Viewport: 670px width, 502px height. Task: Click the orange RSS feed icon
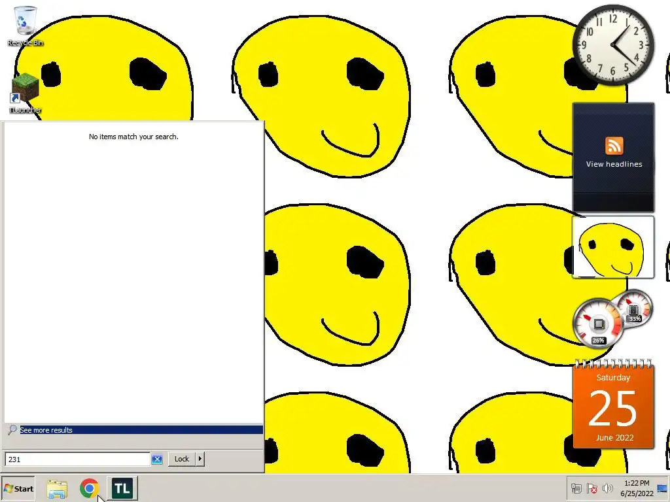point(614,146)
